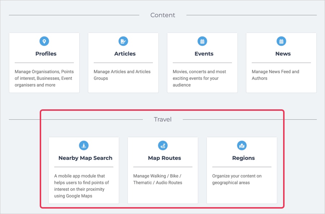The height and width of the screenshot is (214, 325).
Task: Click the Articles edit document icon
Action: [x=123, y=41]
